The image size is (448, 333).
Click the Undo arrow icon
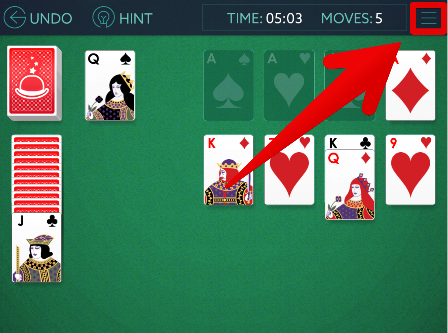(15, 18)
